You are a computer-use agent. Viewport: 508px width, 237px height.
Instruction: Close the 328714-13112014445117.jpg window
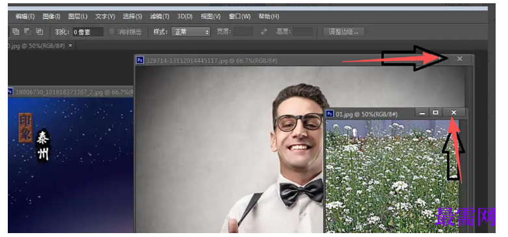[x=459, y=59]
